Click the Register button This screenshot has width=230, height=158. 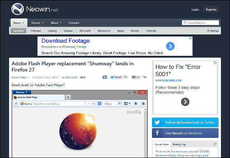coord(211,9)
